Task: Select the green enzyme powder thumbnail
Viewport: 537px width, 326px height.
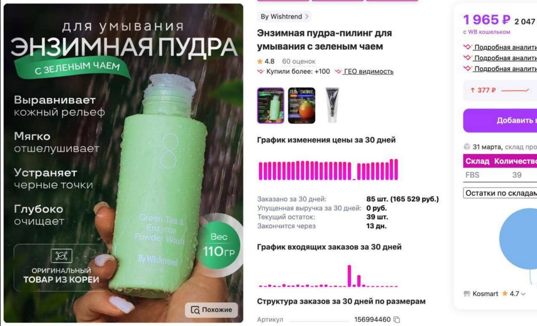Action: (x=270, y=106)
